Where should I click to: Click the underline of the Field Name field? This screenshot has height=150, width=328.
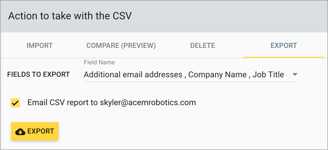click(x=190, y=82)
